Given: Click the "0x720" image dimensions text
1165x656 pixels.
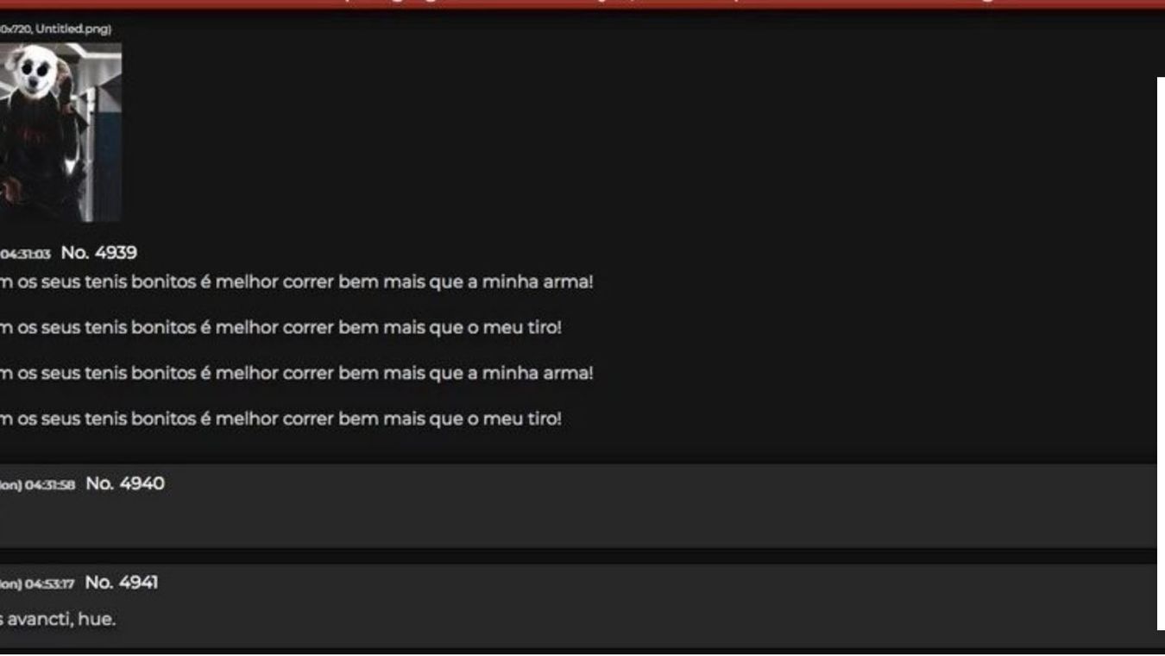Looking at the screenshot, I should (x=15, y=29).
